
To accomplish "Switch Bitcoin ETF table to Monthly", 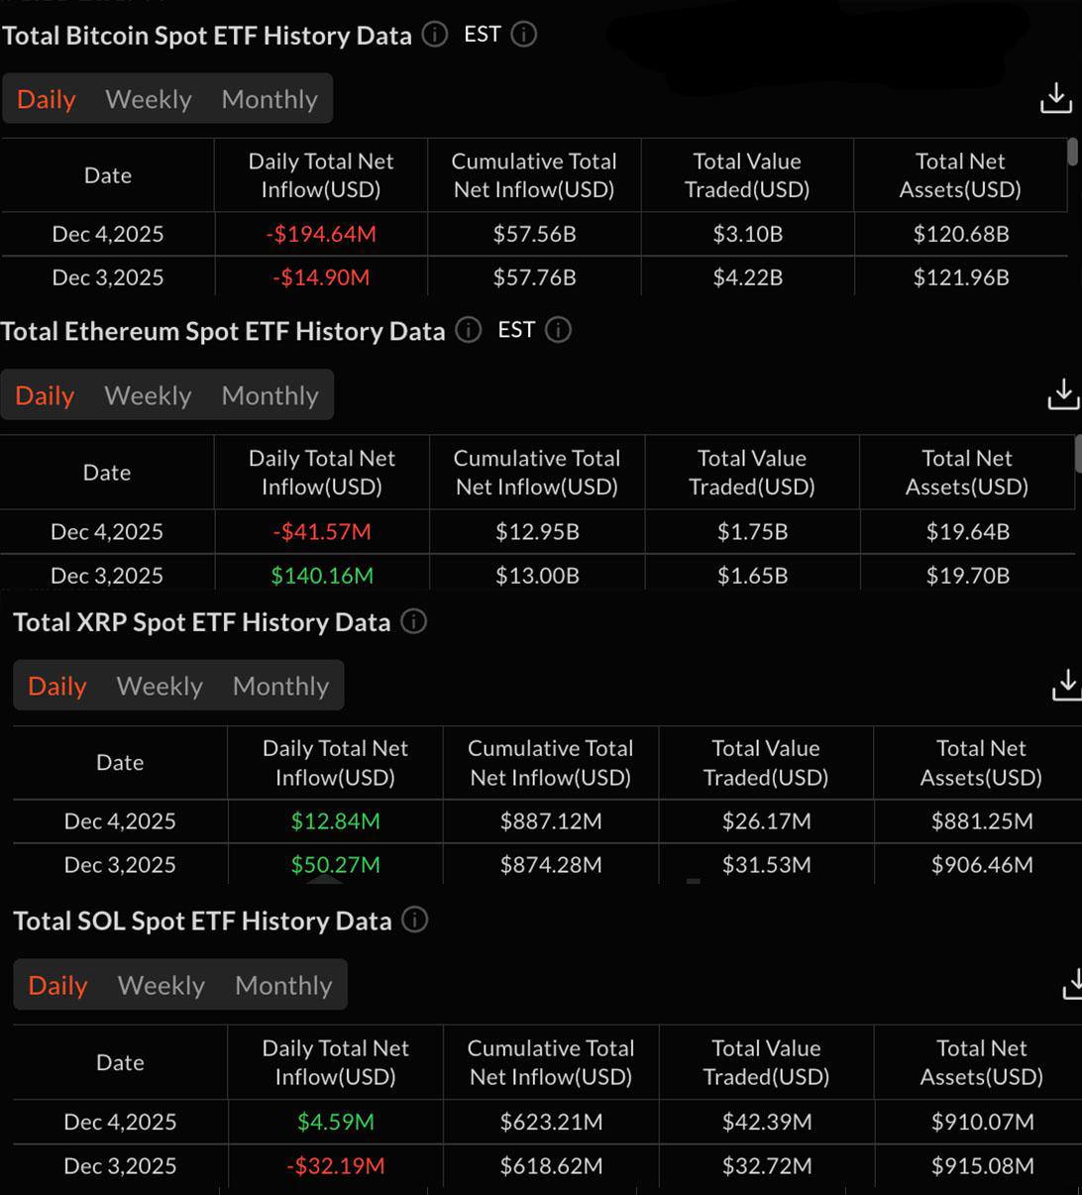I will pos(270,99).
